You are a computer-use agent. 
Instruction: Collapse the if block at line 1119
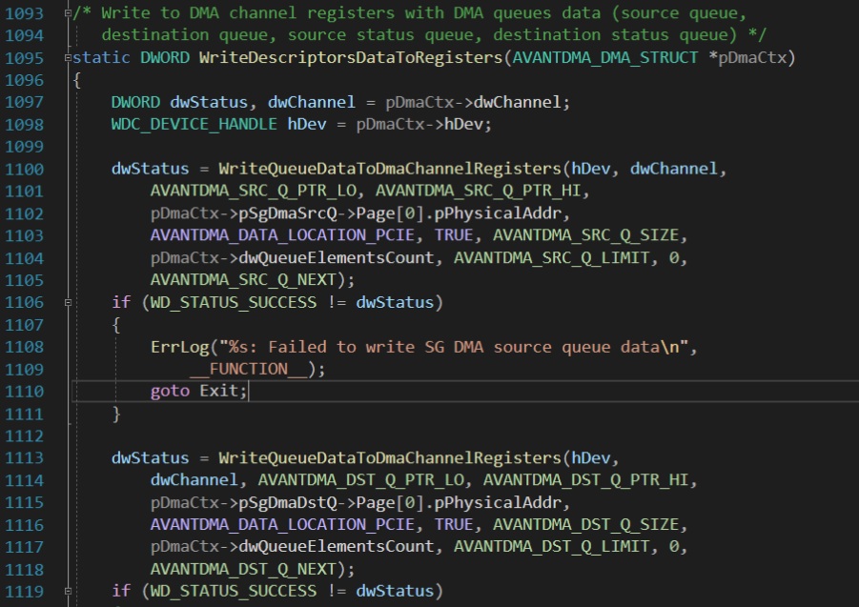coord(68,591)
